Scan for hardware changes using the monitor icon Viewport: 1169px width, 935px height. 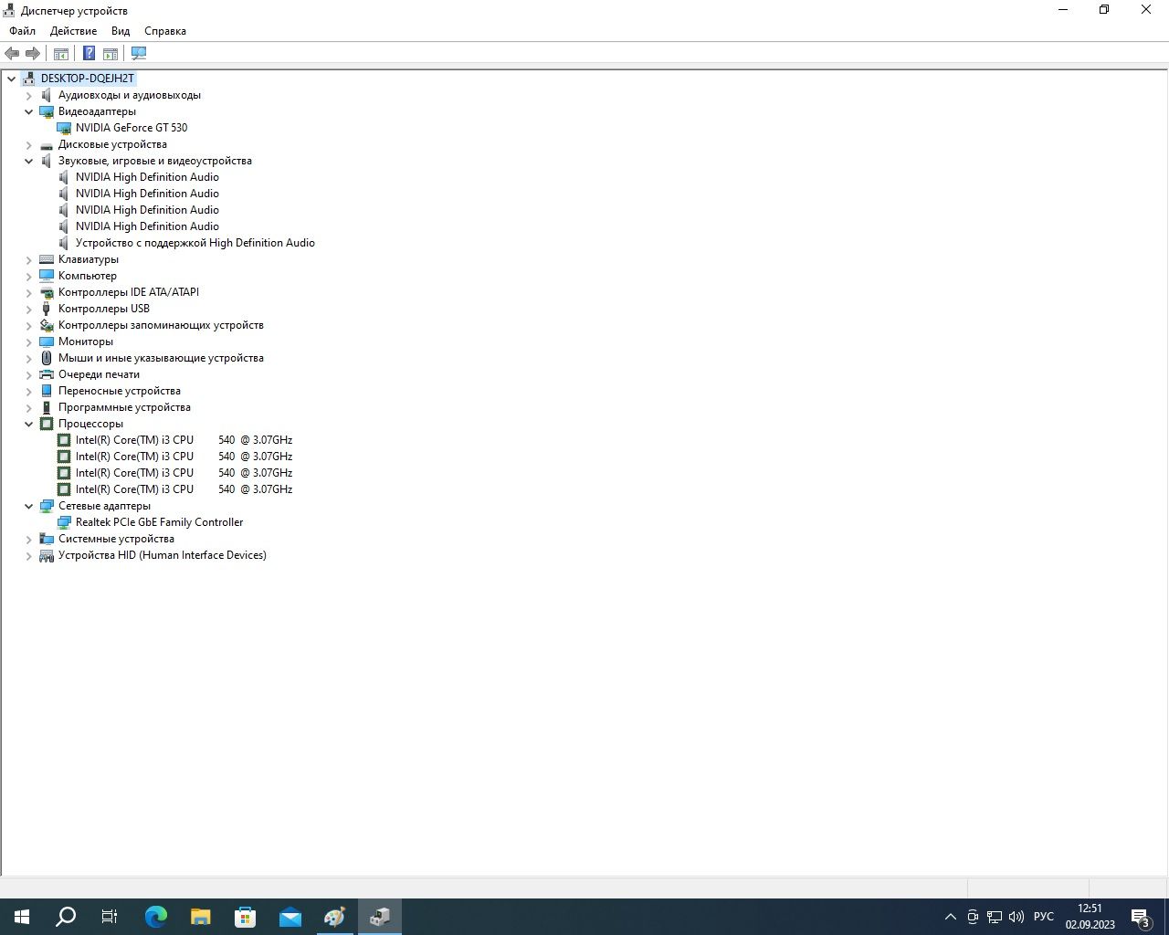coord(139,53)
